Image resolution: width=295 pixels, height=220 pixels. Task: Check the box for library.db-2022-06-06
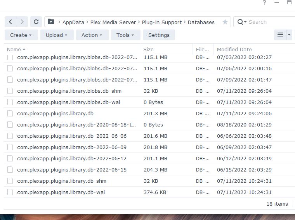[x=10, y=136]
